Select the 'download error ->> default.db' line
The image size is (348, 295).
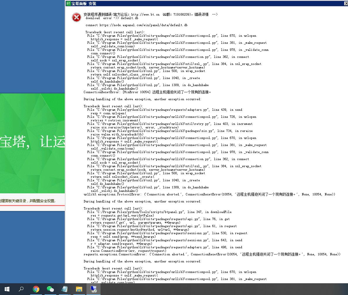(x=112, y=18)
